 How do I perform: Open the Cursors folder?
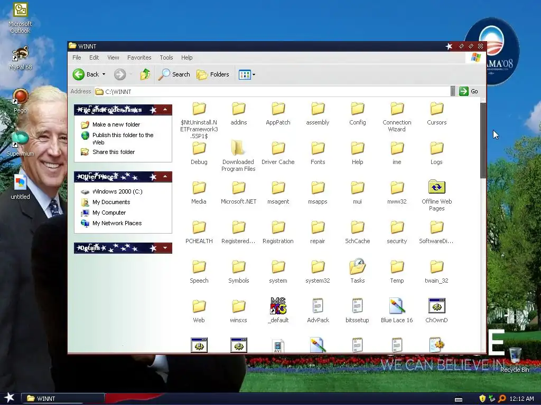436,114
